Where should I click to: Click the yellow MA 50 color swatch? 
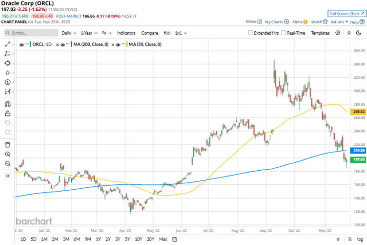128,45
